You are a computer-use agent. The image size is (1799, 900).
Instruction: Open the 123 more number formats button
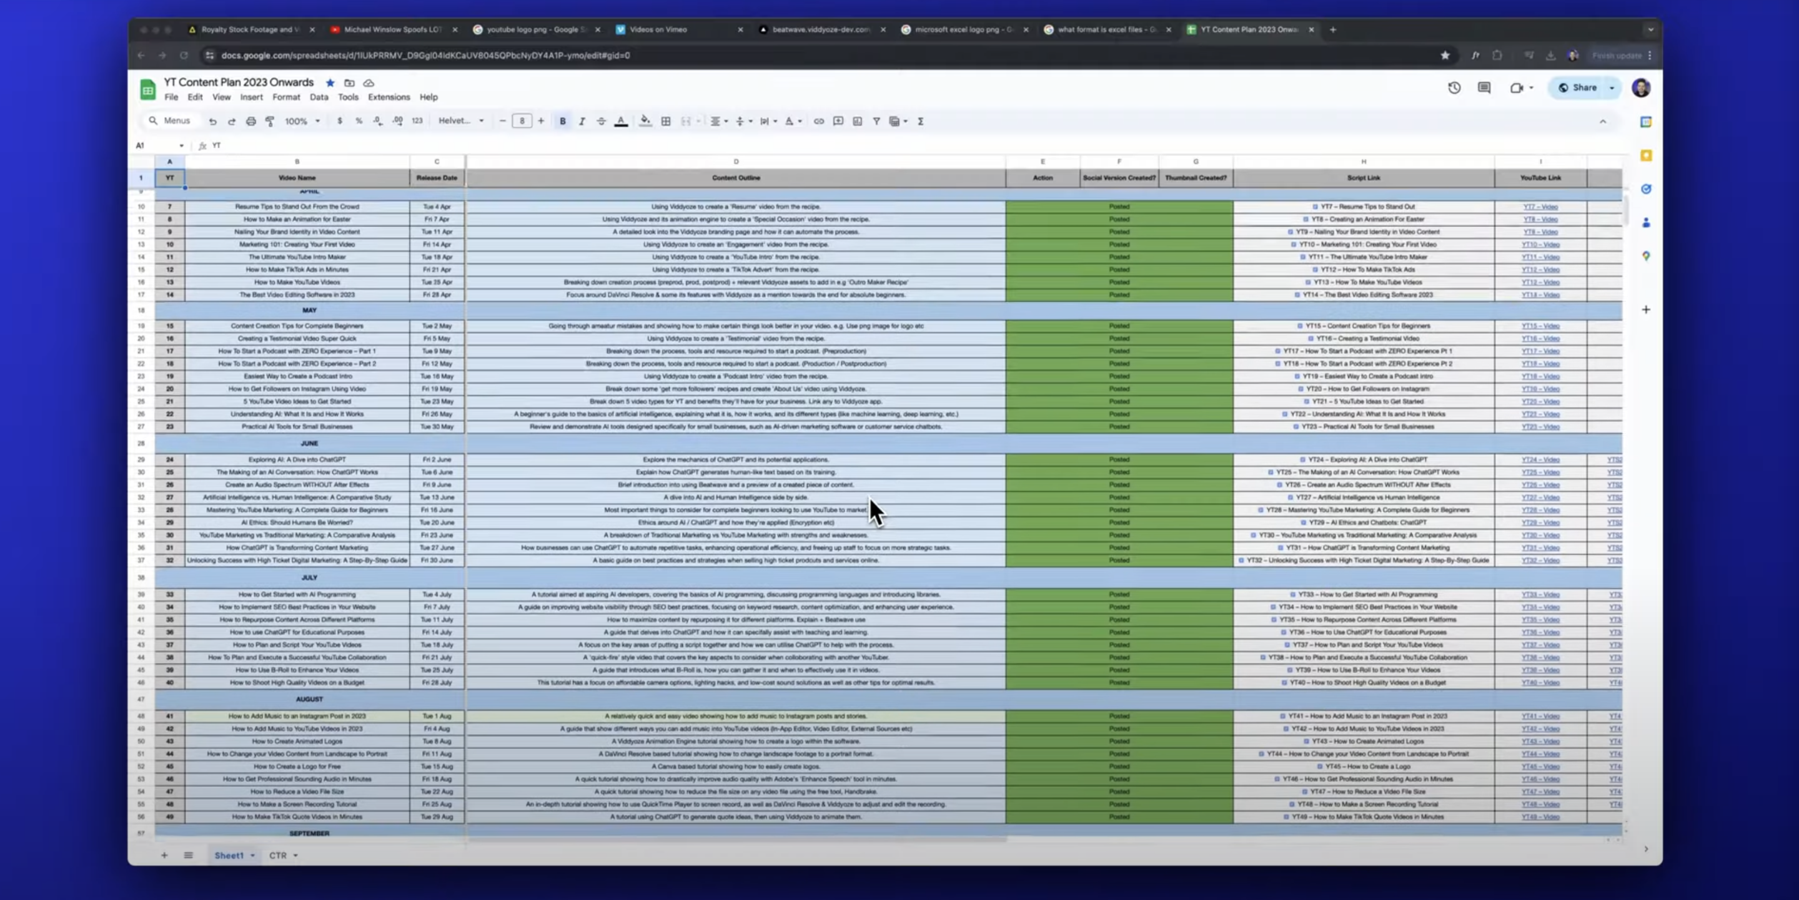click(417, 122)
